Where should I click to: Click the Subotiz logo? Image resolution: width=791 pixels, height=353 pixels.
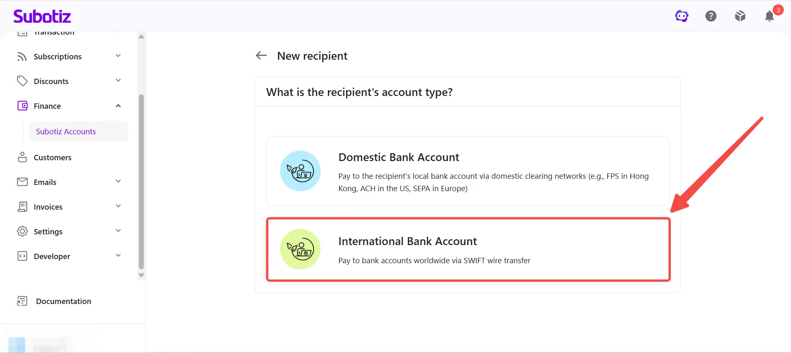click(x=42, y=16)
